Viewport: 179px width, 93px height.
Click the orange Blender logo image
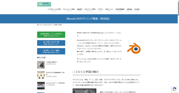tap(134, 48)
